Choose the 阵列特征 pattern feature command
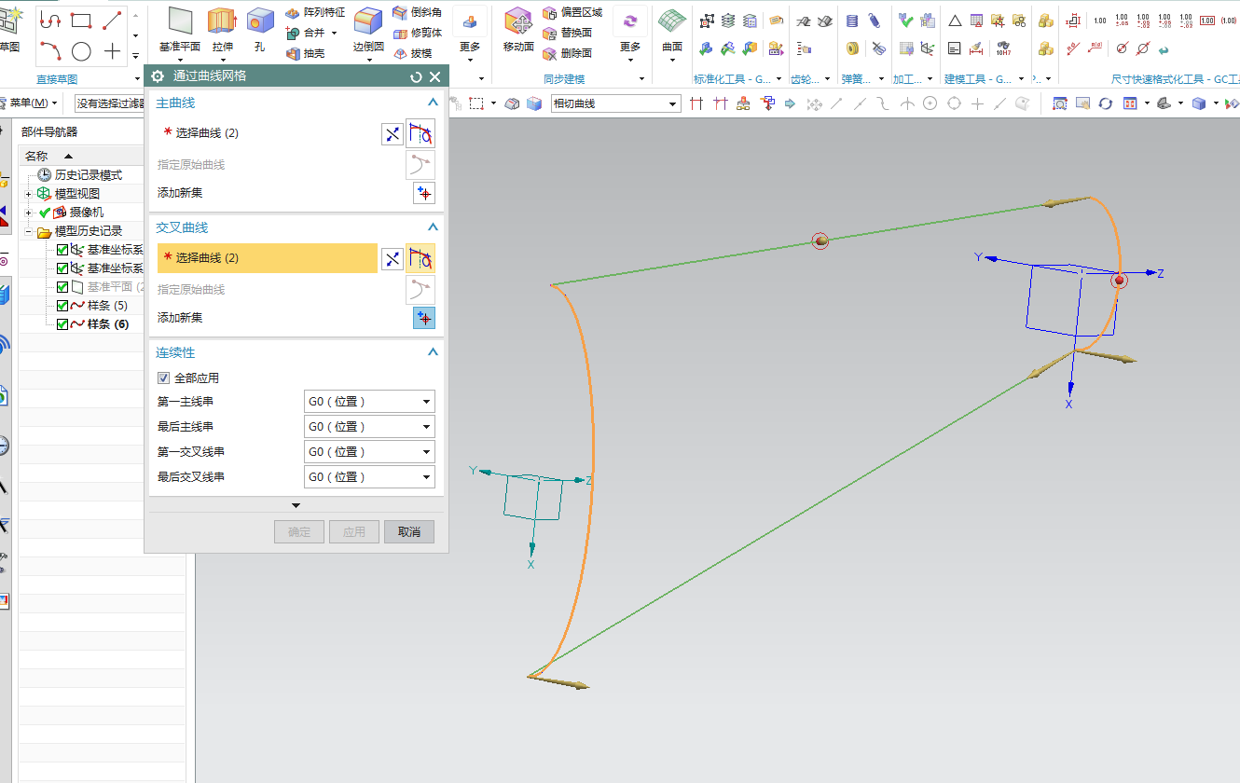 [x=314, y=12]
